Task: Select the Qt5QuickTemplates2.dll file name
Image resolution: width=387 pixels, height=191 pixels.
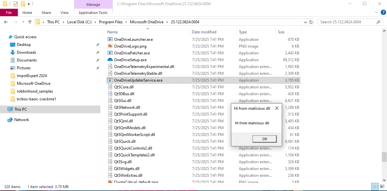Action: (134, 155)
